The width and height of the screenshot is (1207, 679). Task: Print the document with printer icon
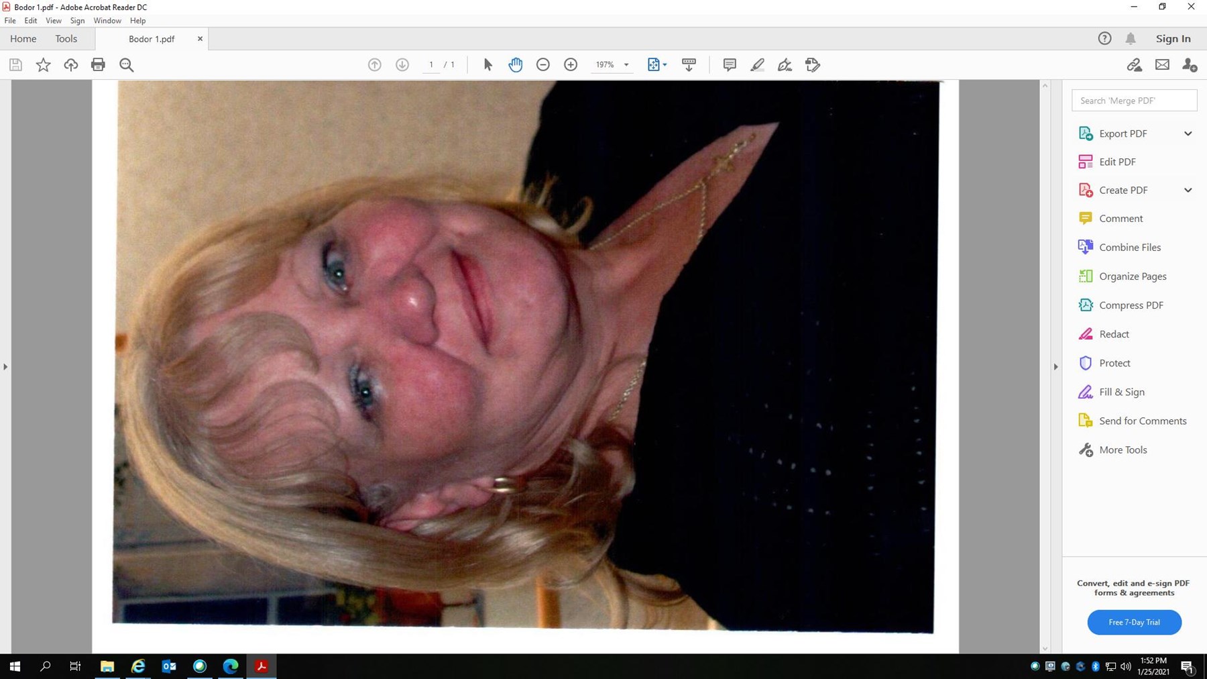point(98,65)
